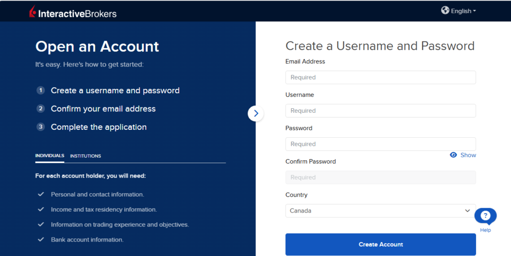
Task: Click the step 2 number badge
Action: pyautogui.click(x=40, y=109)
